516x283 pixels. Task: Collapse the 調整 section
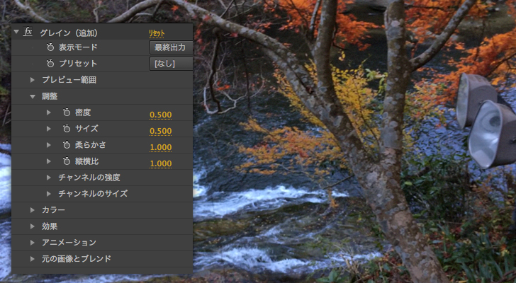[33, 96]
